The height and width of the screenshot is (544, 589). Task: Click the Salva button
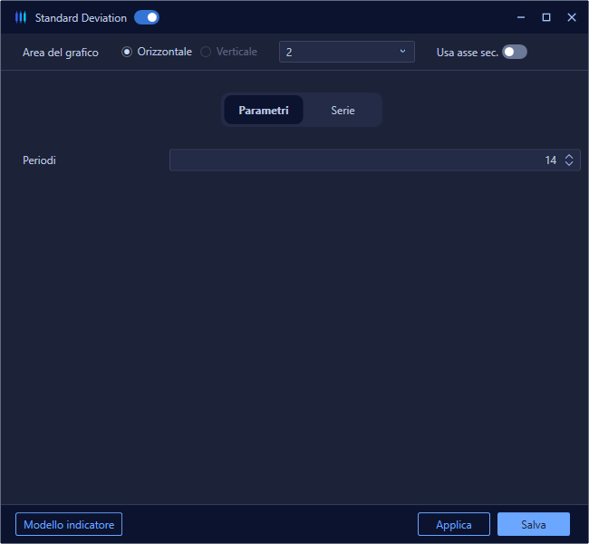(534, 524)
